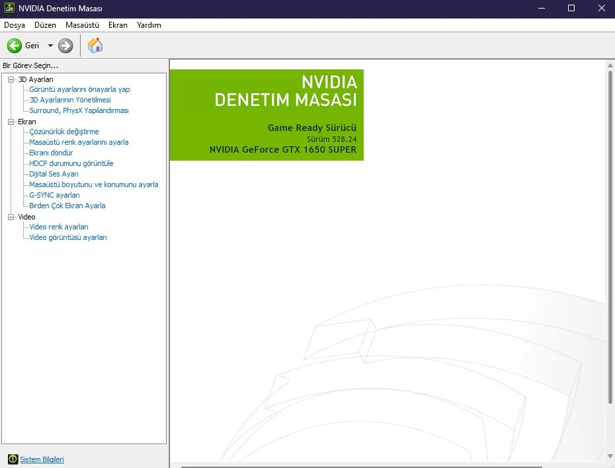Image resolution: width=615 pixels, height=468 pixels.
Task: Open Çözünürlük değiştirme settings
Action: pyautogui.click(x=64, y=132)
